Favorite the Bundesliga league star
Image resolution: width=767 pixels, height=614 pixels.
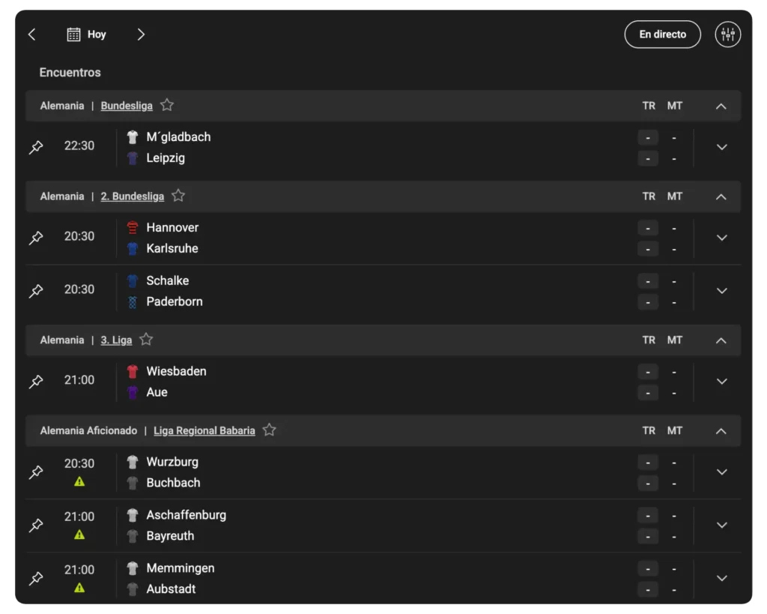coord(167,106)
